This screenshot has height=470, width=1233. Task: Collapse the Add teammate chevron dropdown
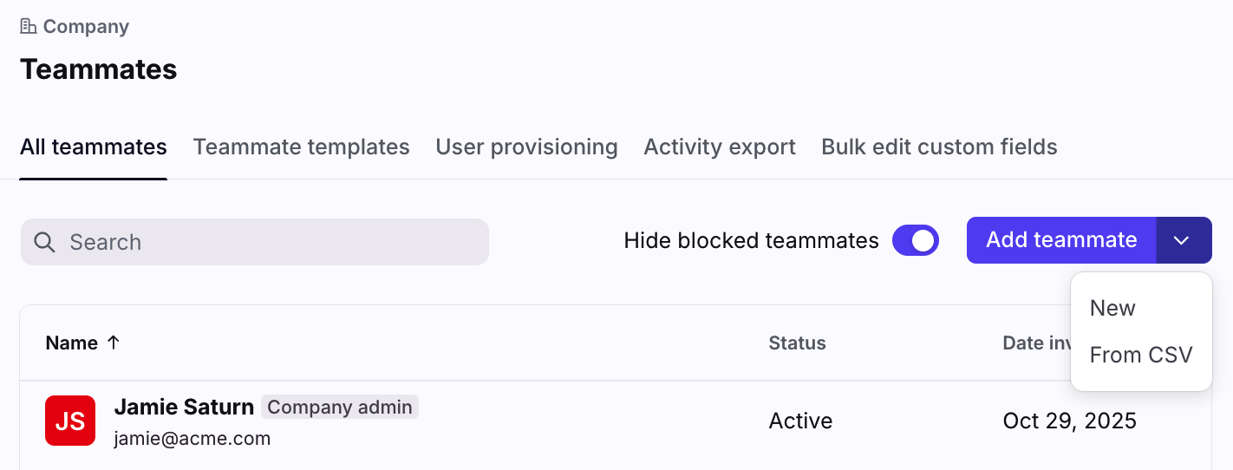click(1183, 240)
